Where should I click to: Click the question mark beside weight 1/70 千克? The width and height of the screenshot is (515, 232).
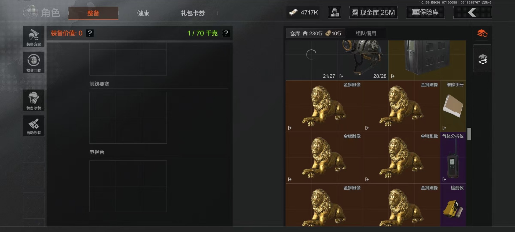[x=226, y=33]
